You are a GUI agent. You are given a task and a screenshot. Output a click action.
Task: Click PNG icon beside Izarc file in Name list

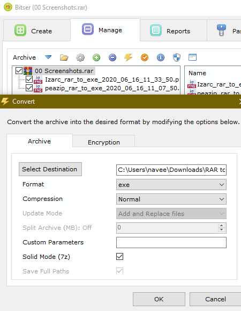pyautogui.click(x=192, y=84)
